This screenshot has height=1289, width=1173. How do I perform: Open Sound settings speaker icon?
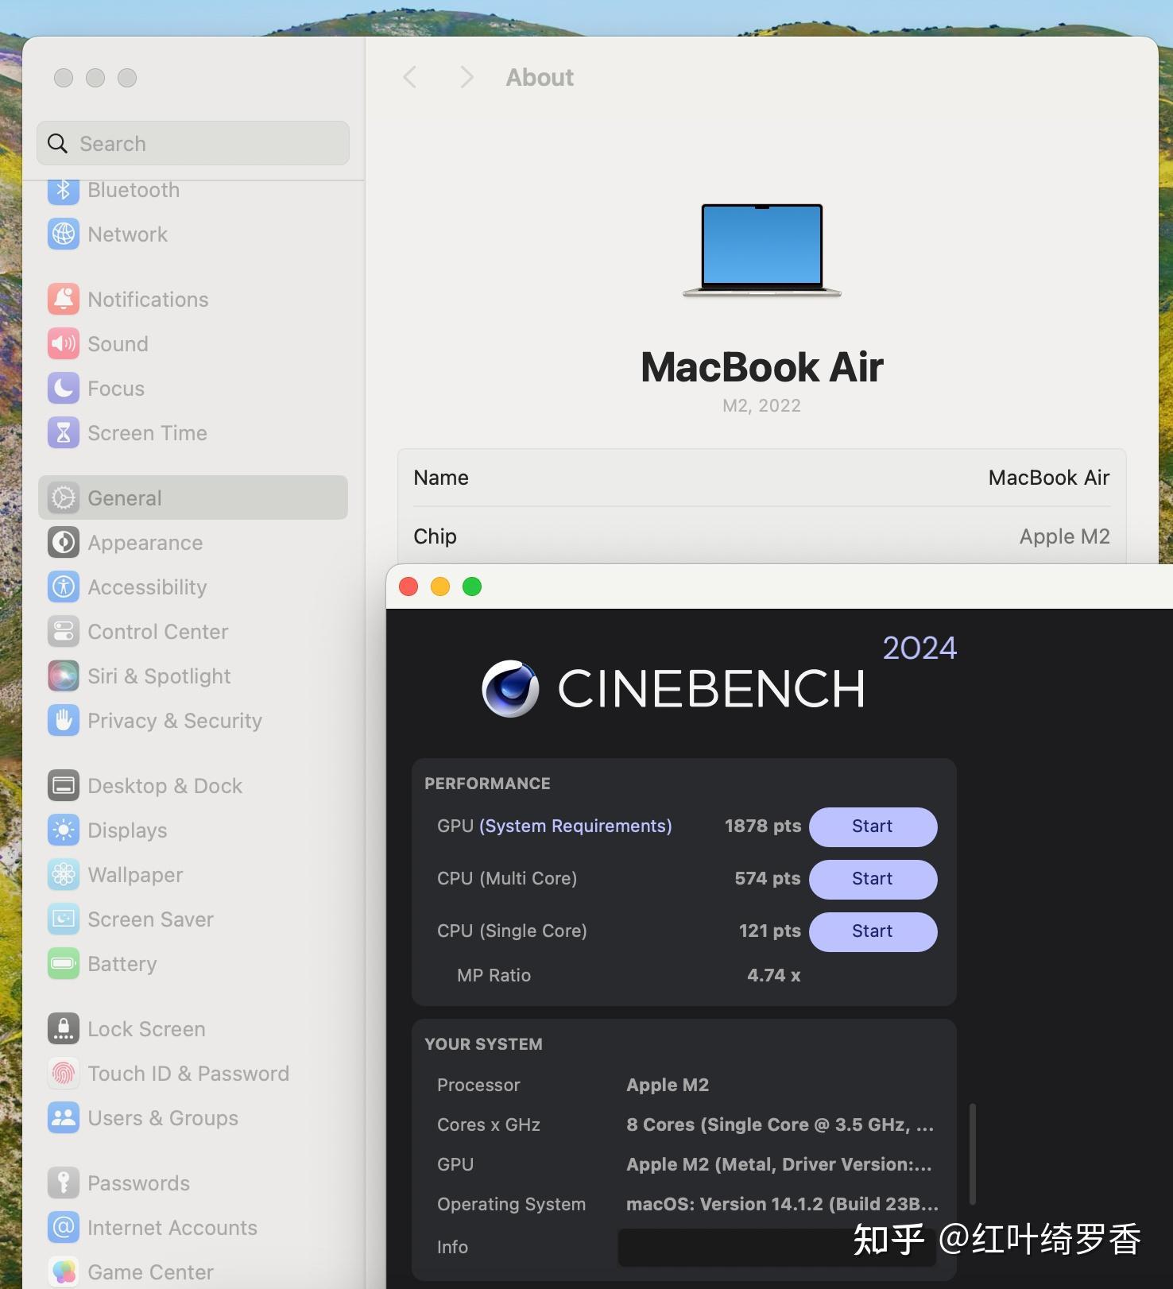pos(64,344)
